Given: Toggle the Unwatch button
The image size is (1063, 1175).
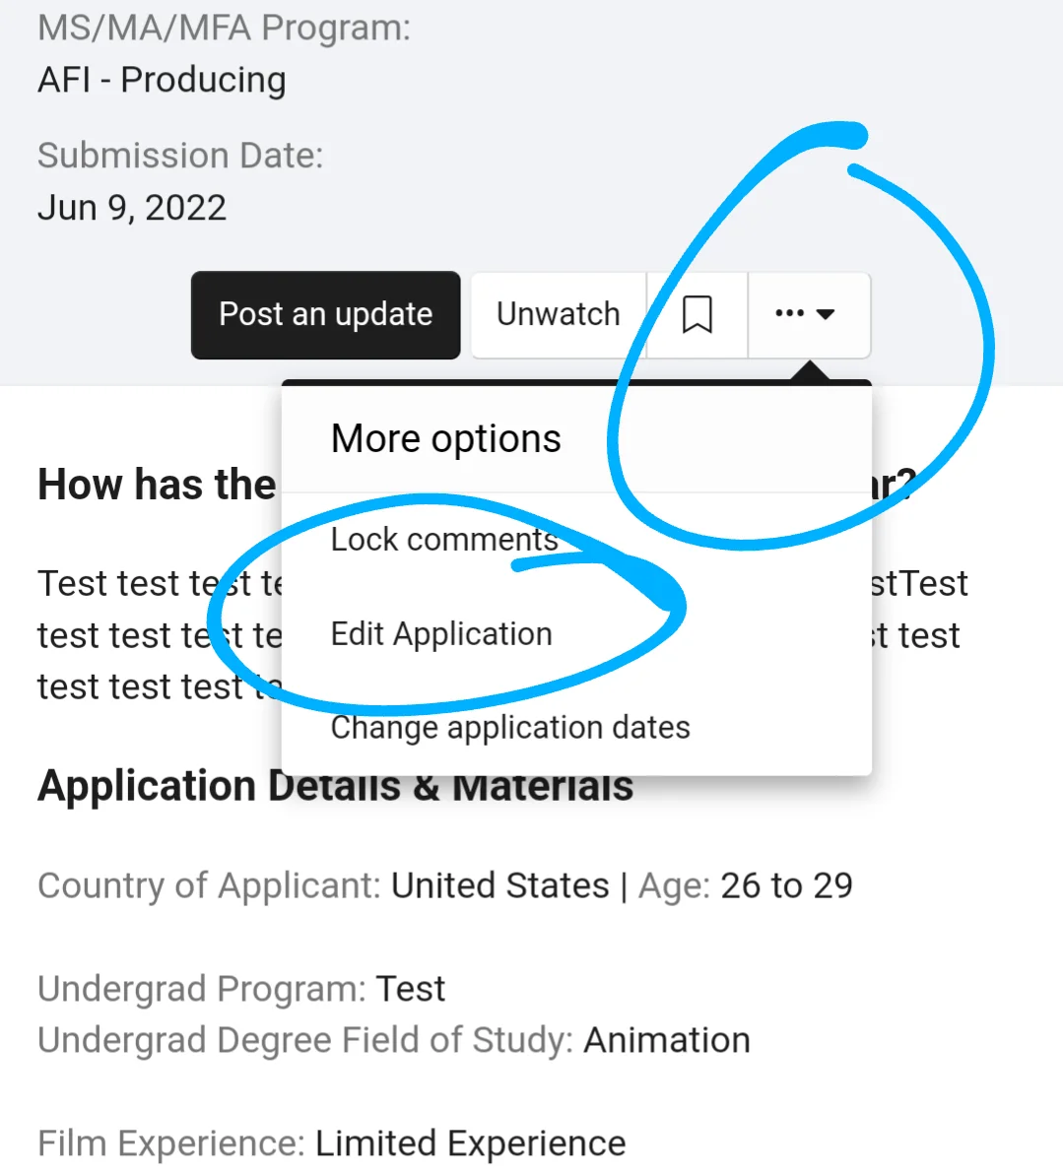Looking at the screenshot, I should tap(559, 315).
